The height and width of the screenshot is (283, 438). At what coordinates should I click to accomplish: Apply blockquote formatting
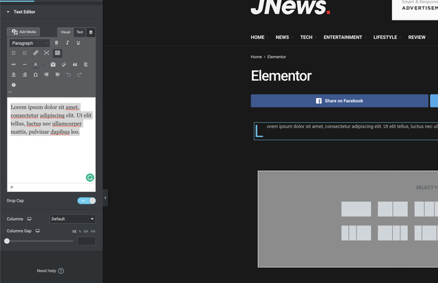tap(75, 64)
